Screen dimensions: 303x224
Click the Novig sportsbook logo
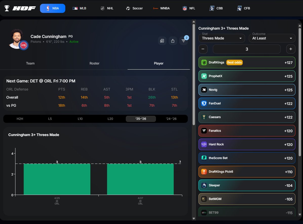click(x=204, y=90)
